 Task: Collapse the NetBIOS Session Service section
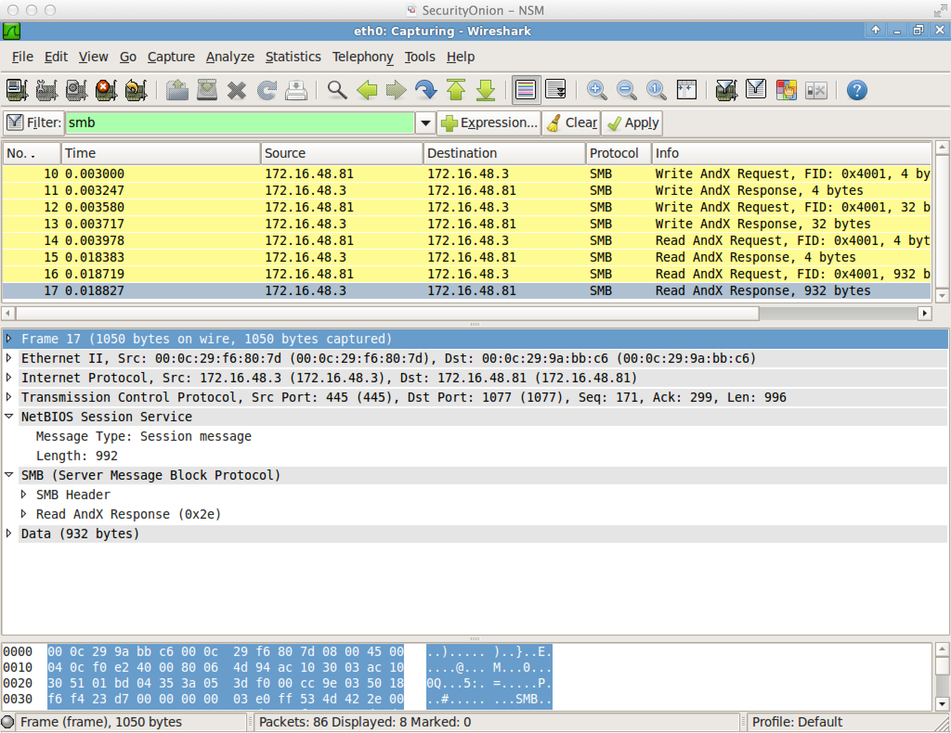pyautogui.click(x=9, y=417)
